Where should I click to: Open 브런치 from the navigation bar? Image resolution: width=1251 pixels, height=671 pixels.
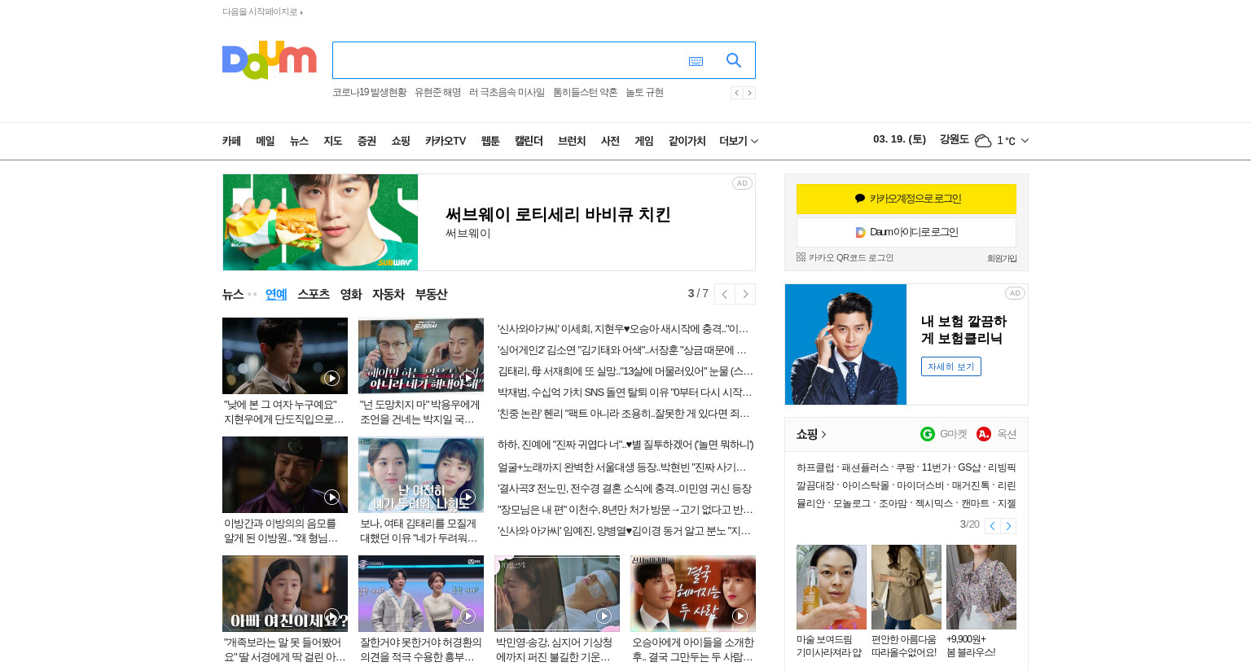(x=572, y=141)
